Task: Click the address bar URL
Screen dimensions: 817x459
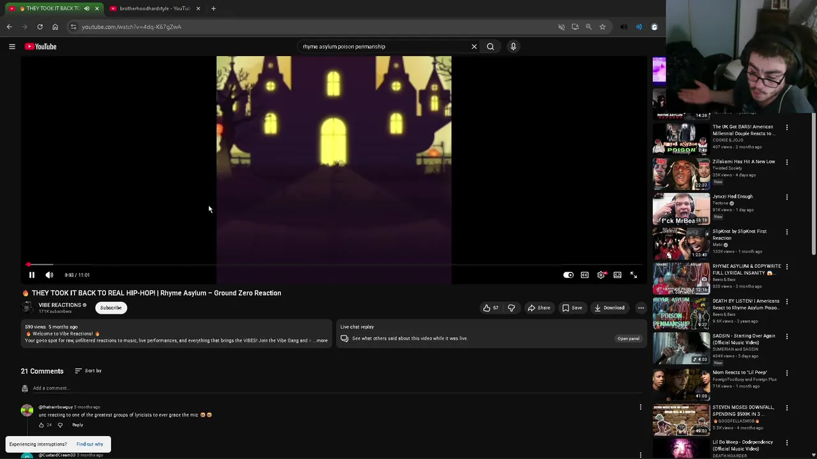Action: click(131, 27)
